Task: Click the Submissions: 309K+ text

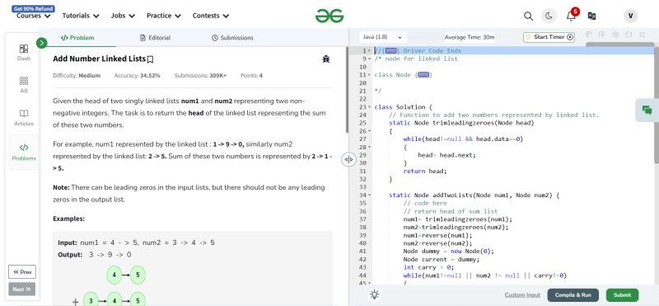Action: pyautogui.click(x=200, y=76)
